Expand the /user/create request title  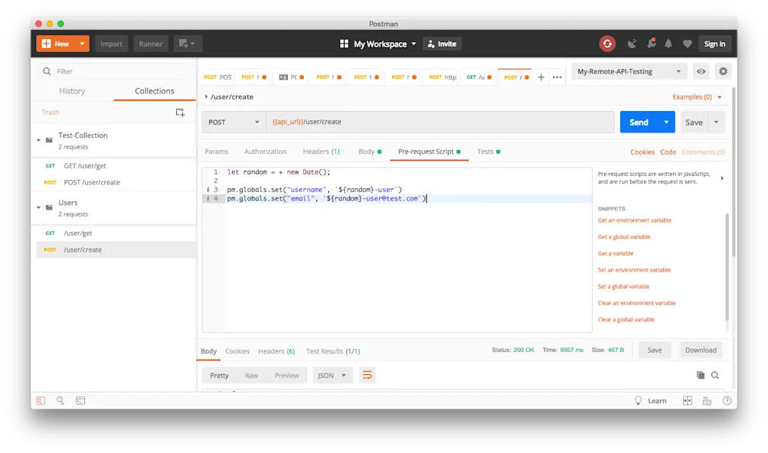click(206, 97)
